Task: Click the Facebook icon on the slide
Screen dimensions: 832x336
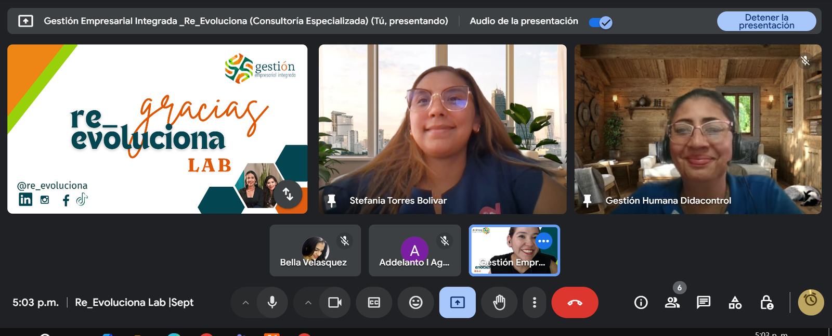Action: (66, 200)
